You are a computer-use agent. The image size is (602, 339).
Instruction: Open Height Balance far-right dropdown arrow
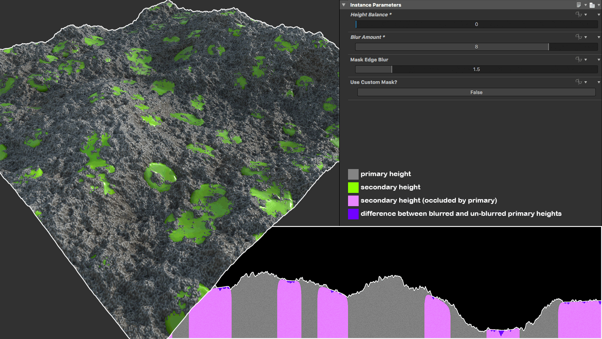point(599,15)
